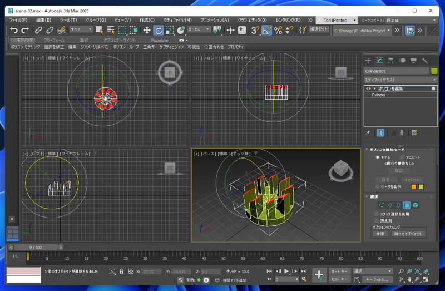445x291 pixels.
Task: Click the 隠れたオブジェクト button
Action: (x=408, y=234)
